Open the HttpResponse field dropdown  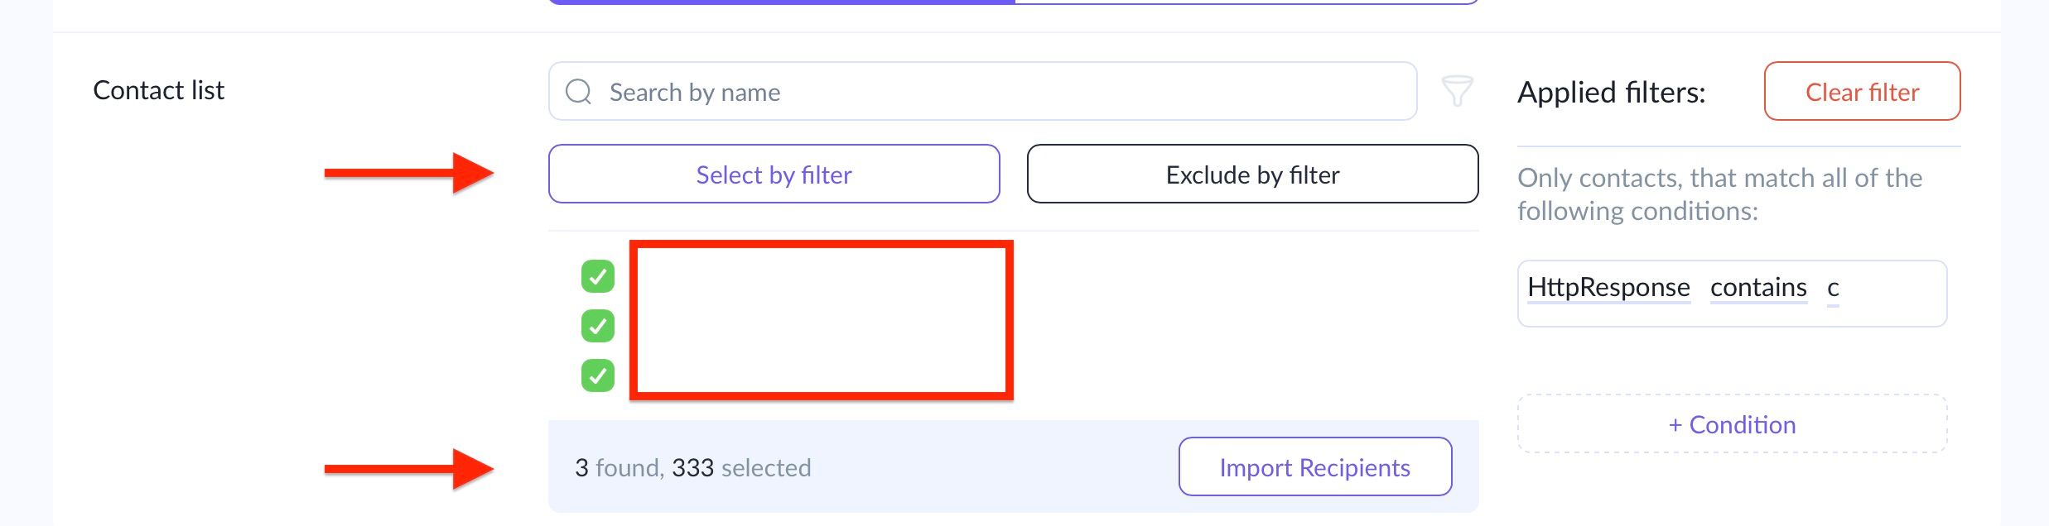1608,288
